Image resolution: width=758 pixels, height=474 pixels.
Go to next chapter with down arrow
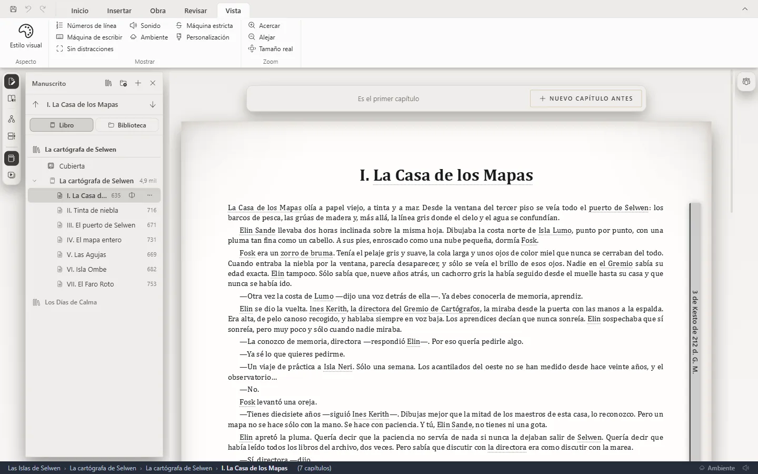[153, 104]
